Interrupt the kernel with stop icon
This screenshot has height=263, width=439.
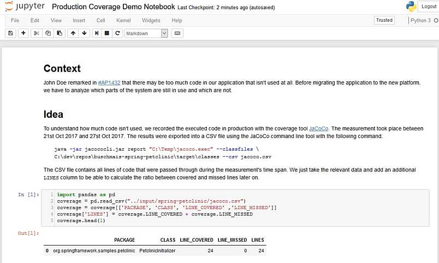[x=106, y=33]
